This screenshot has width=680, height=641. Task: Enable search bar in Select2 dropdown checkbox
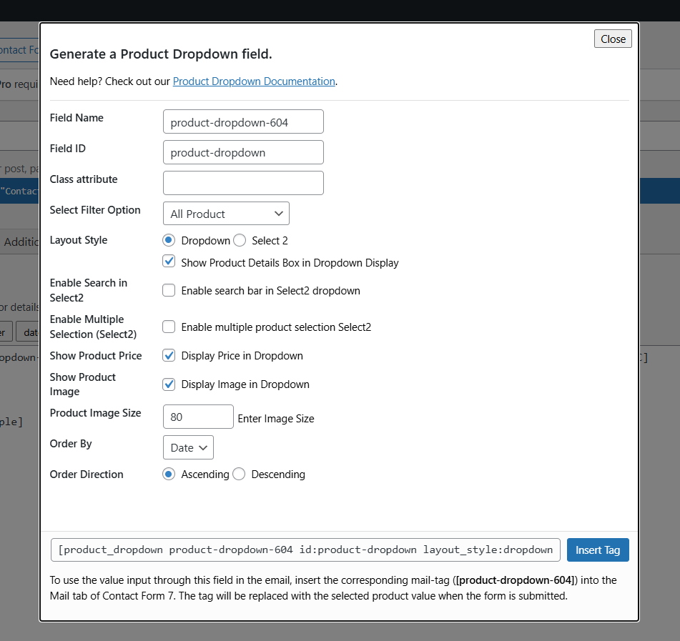point(169,290)
